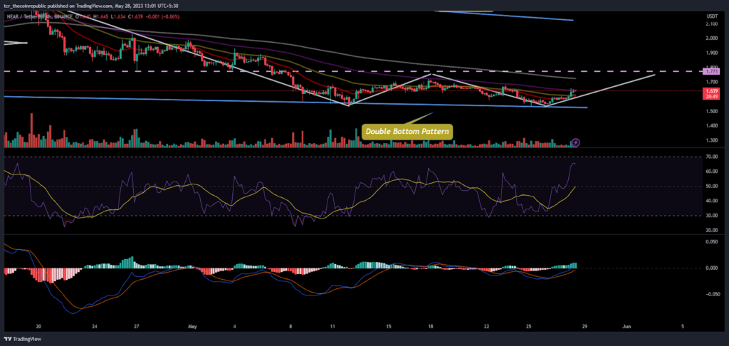Click the 70.00 level on RSI scale
Viewport: 729px width, 346px height.
click(x=712, y=157)
